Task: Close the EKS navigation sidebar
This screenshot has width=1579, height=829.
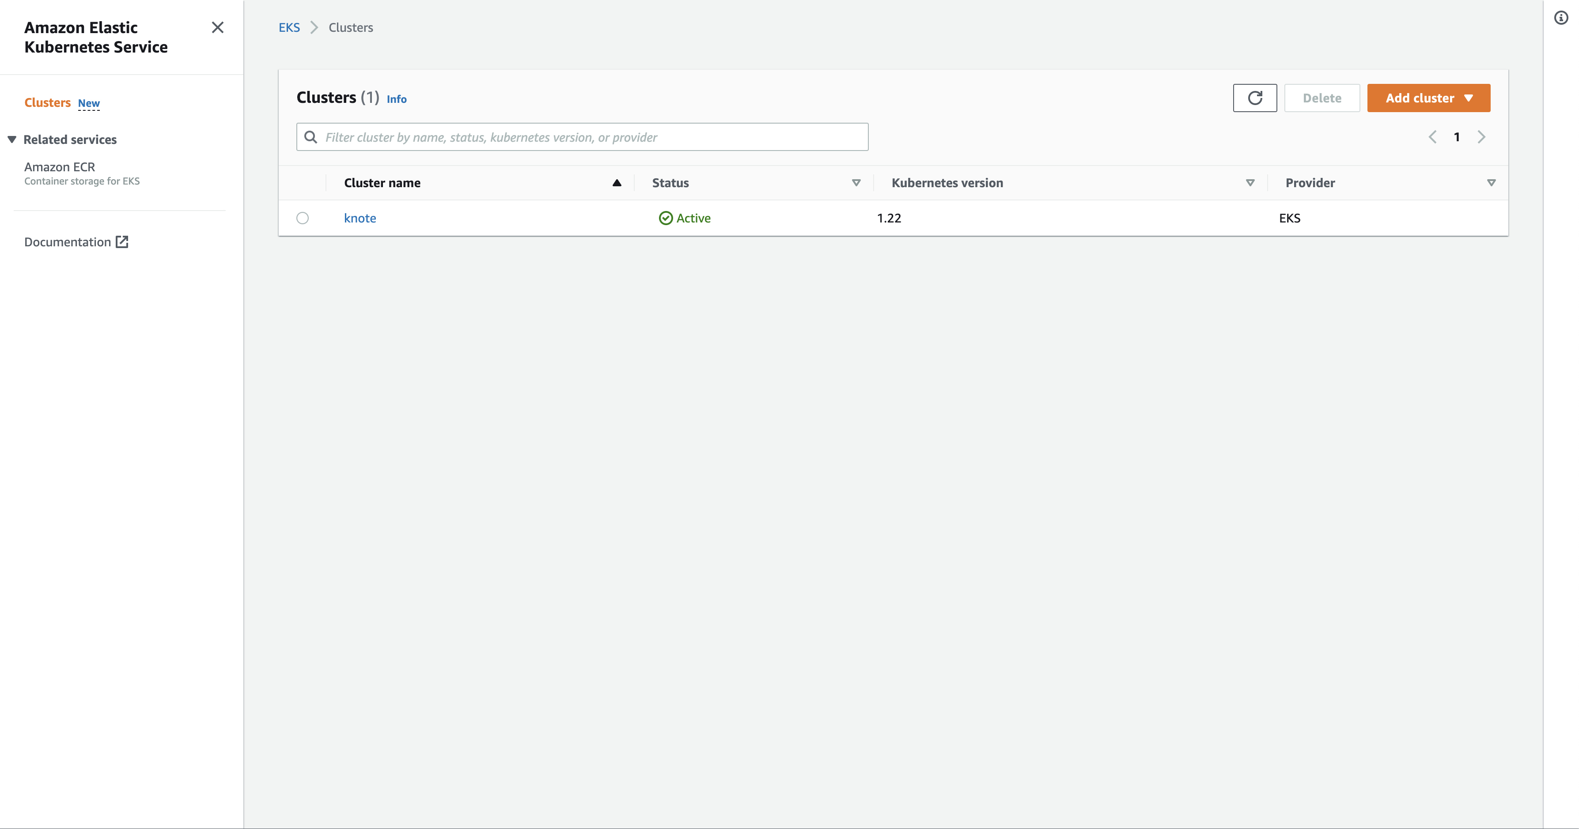Action: (x=218, y=27)
